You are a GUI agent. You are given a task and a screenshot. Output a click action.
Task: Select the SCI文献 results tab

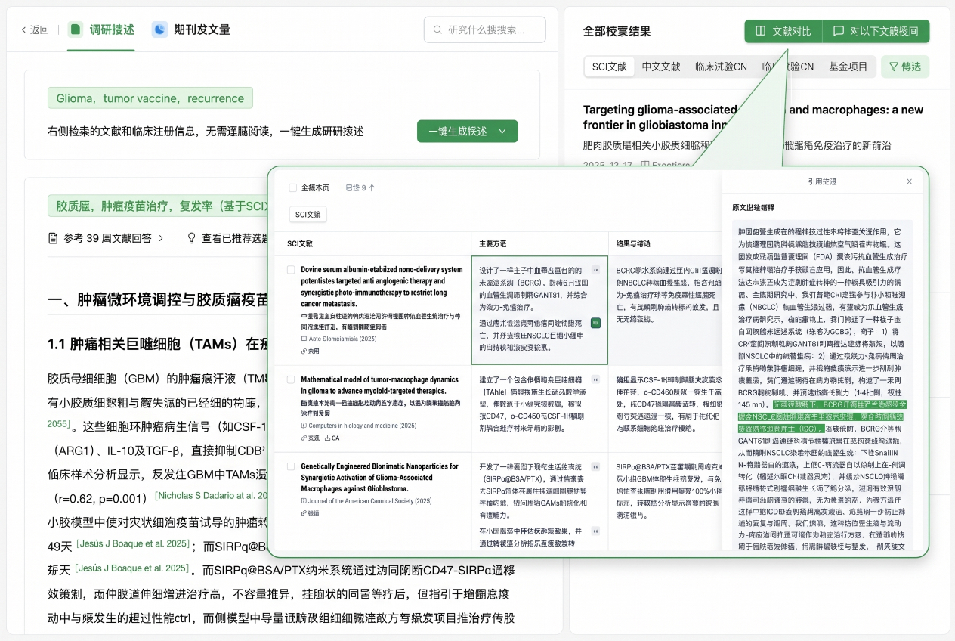[610, 67]
